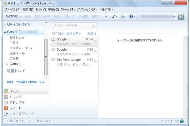
Task: Open the アクション(A) menu
Action: click(x=87, y=10)
